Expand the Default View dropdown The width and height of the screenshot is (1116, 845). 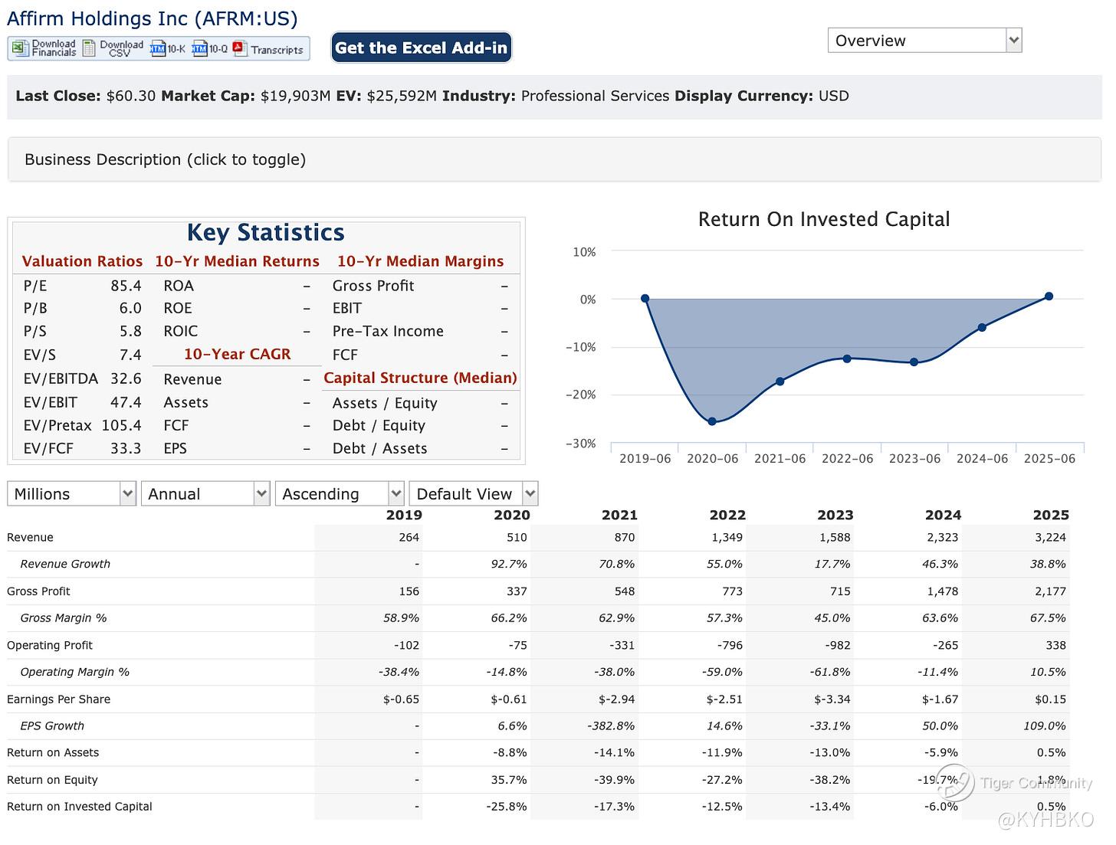point(473,494)
